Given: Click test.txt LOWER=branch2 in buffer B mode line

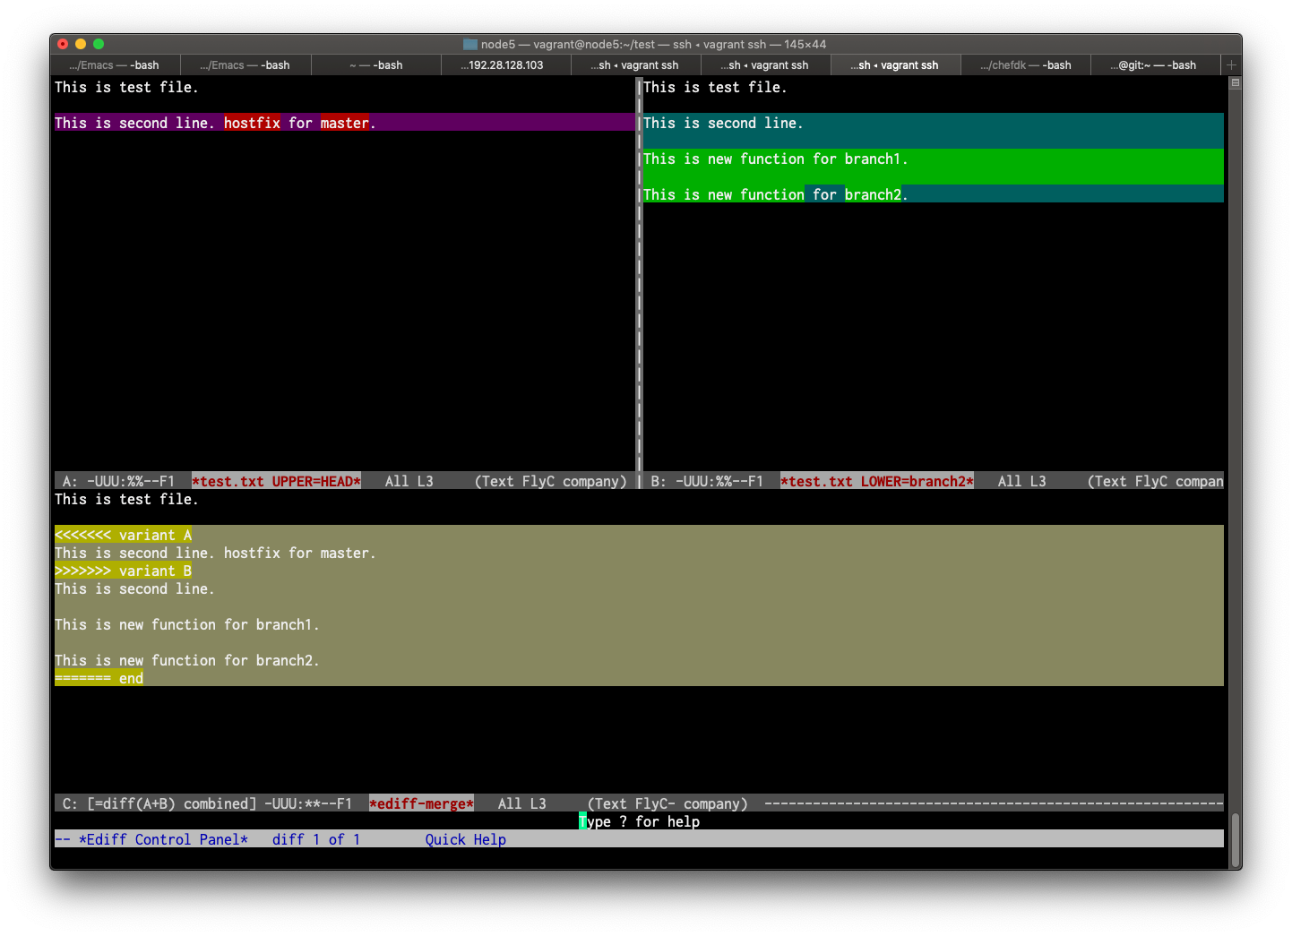Looking at the screenshot, I should [876, 481].
